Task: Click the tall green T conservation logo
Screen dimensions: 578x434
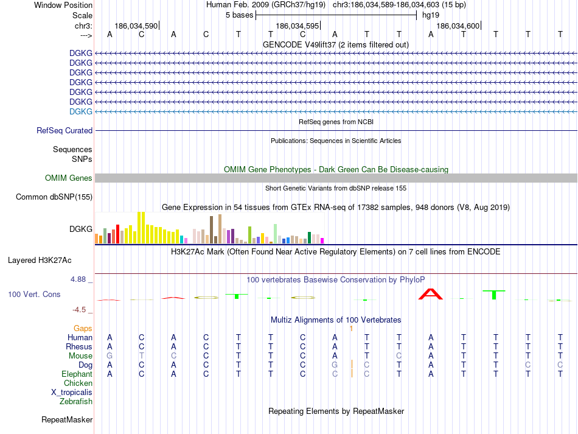Action: (x=494, y=295)
